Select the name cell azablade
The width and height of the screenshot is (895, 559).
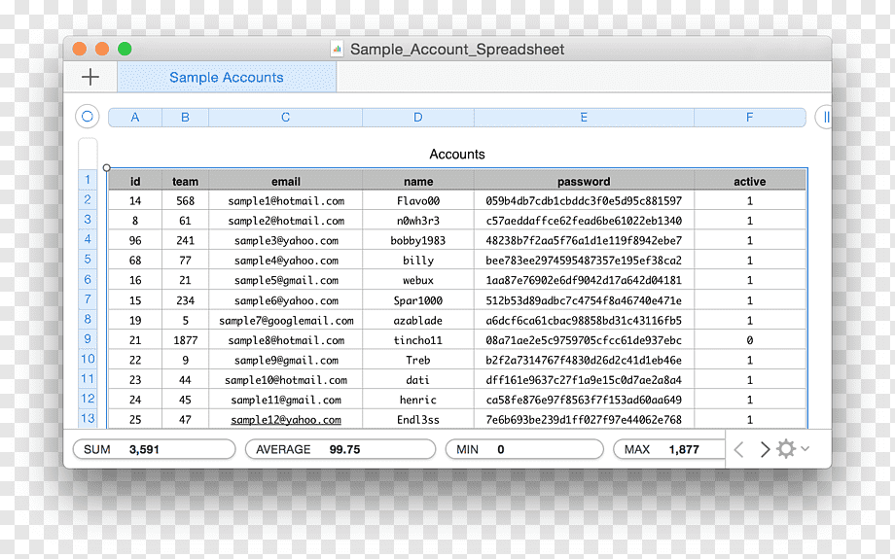click(418, 321)
